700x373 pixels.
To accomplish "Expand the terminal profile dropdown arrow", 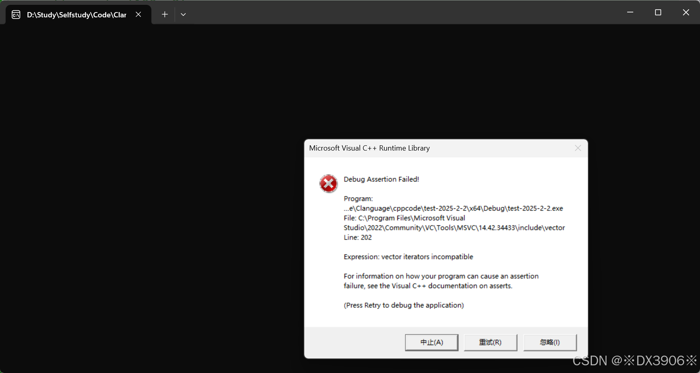I will pos(183,15).
